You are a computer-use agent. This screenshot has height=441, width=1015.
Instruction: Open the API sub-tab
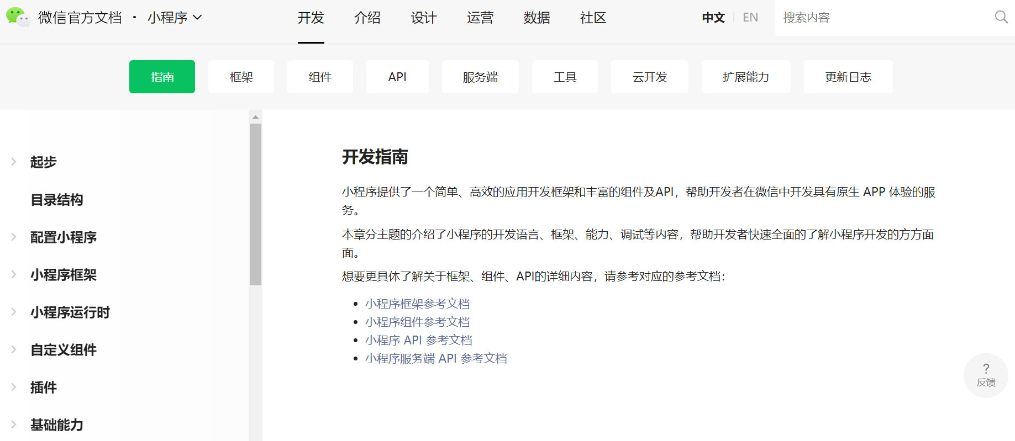(x=397, y=77)
